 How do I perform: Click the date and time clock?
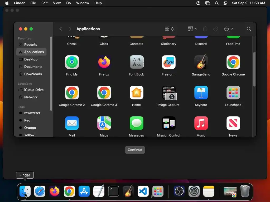248,3
